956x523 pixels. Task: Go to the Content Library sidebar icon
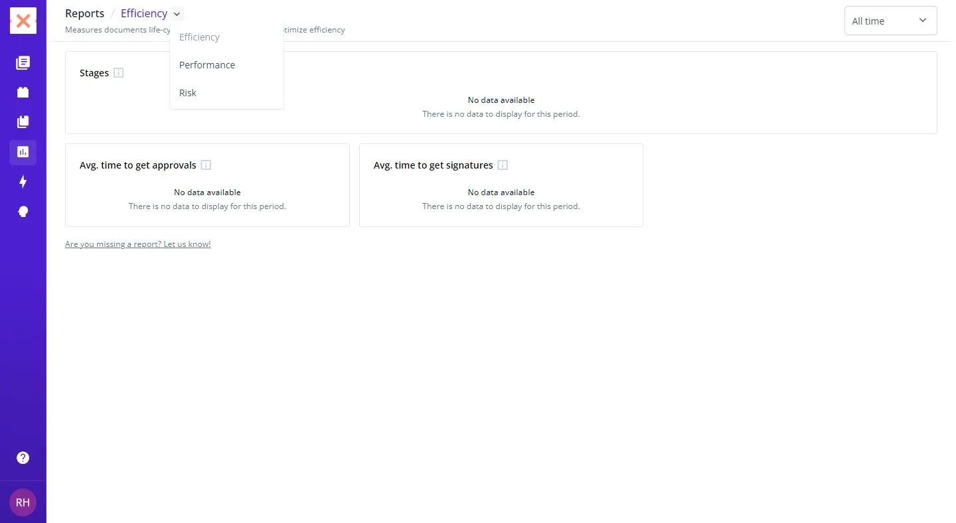23,122
